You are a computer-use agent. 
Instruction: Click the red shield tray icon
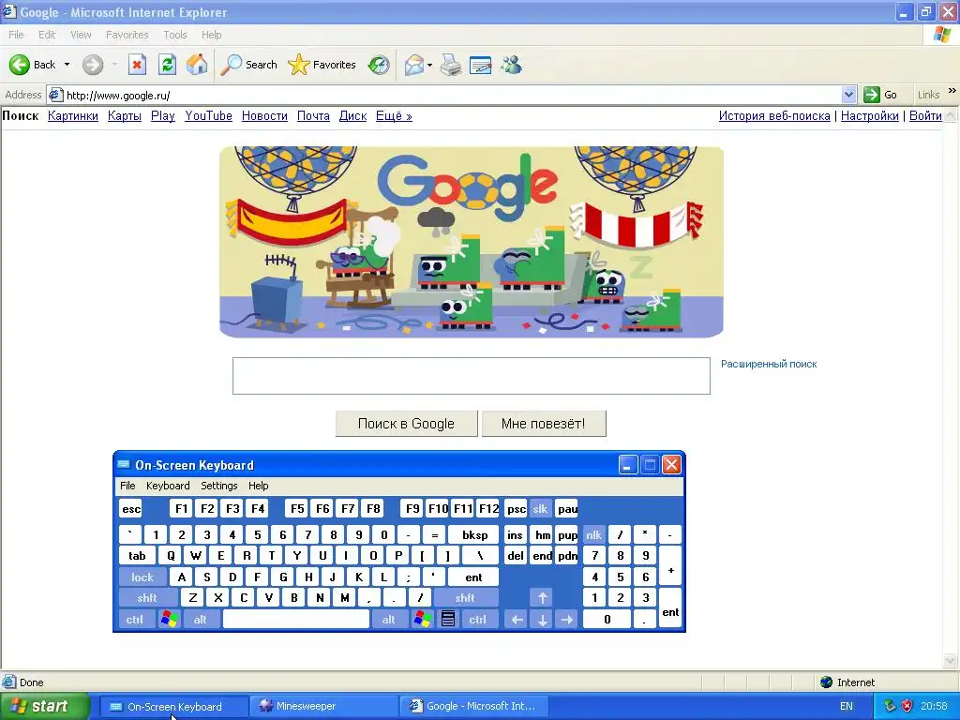tap(907, 706)
